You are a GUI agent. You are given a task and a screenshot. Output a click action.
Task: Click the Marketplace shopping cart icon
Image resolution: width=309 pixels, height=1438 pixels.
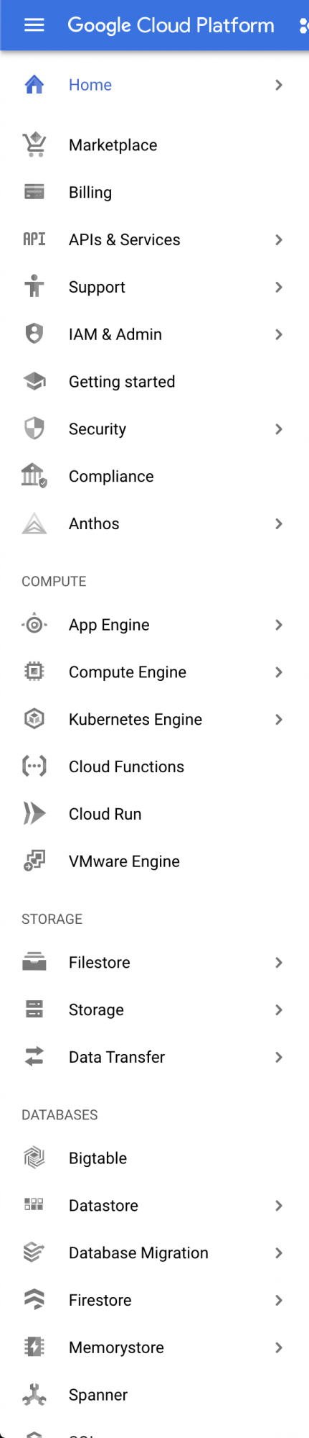pyautogui.click(x=34, y=145)
